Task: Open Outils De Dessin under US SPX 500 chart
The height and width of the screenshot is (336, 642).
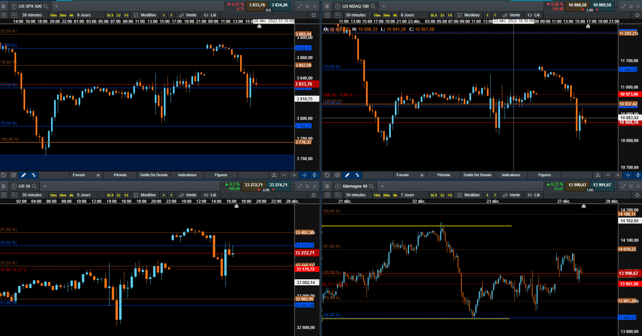Action: [x=154, y=175]
